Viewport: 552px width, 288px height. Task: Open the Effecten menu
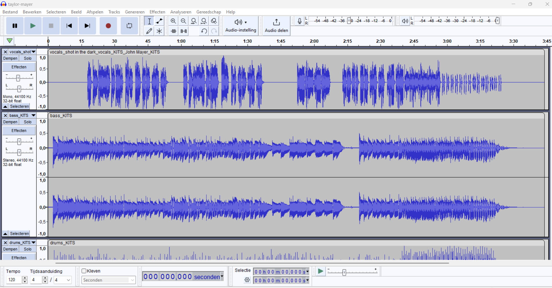(x=157, y=12)
